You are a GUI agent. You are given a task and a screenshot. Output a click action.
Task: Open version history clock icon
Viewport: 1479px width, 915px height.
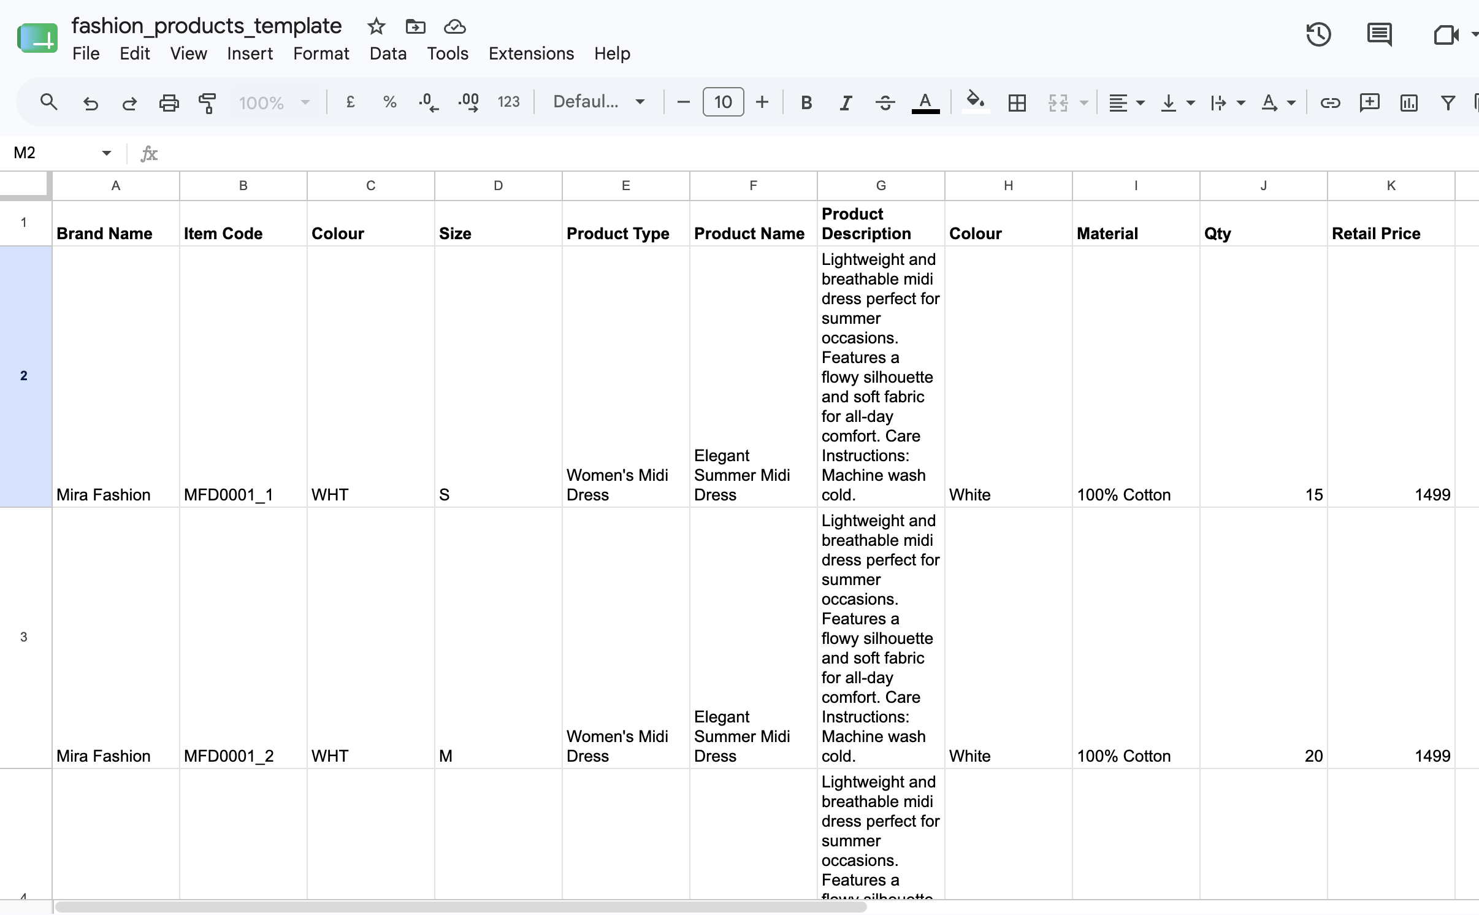(1318, 34)
